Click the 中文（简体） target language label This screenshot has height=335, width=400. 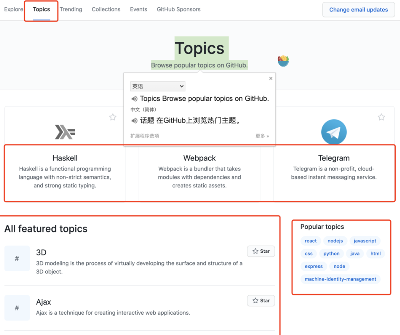coord(143,110)
